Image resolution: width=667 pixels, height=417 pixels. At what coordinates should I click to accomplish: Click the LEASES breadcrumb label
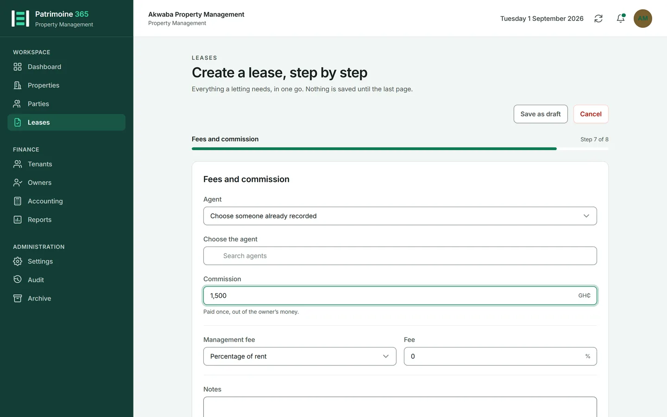click(204, 58)
